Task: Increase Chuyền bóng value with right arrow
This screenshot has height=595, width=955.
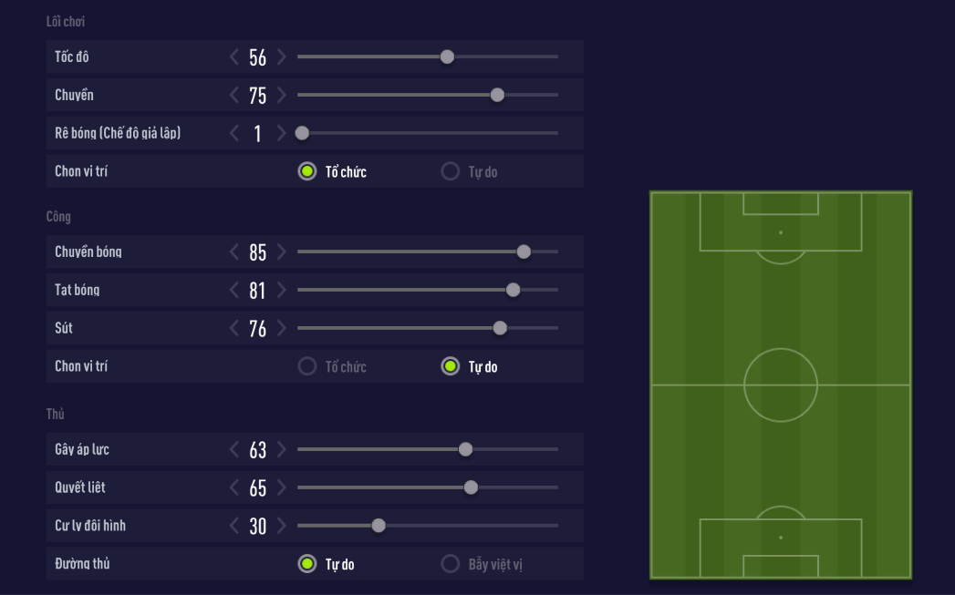Action: 282,252
